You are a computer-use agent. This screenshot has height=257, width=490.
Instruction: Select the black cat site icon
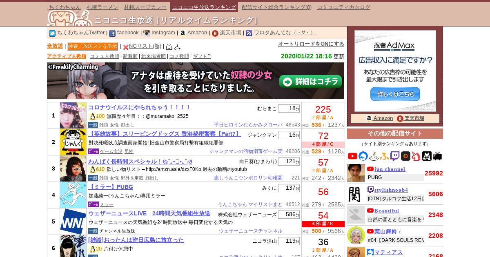[x=427, y=156]
